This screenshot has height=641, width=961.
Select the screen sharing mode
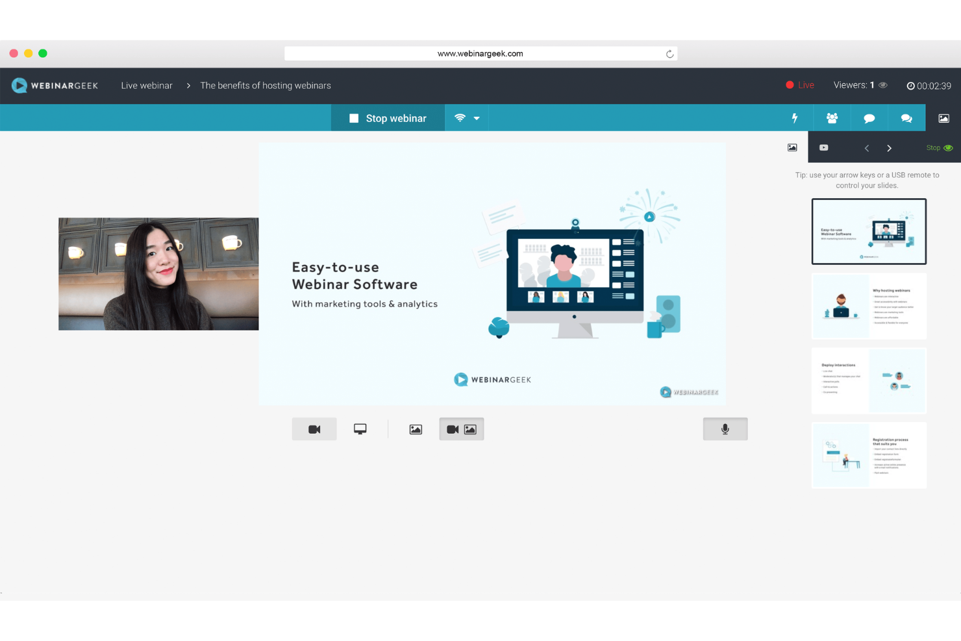pyautogui.click(x=360, y=429)
